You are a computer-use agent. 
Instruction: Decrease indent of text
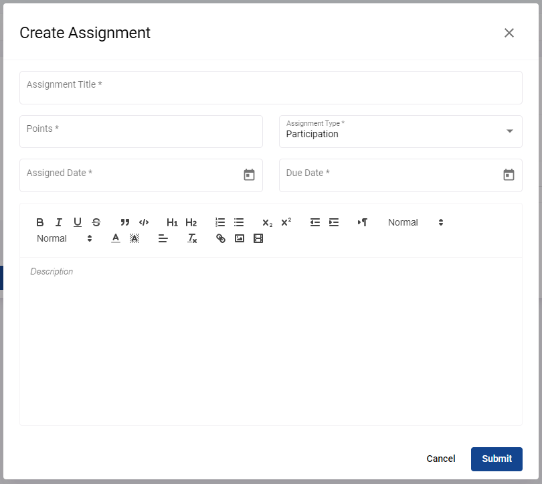[315, 222]
